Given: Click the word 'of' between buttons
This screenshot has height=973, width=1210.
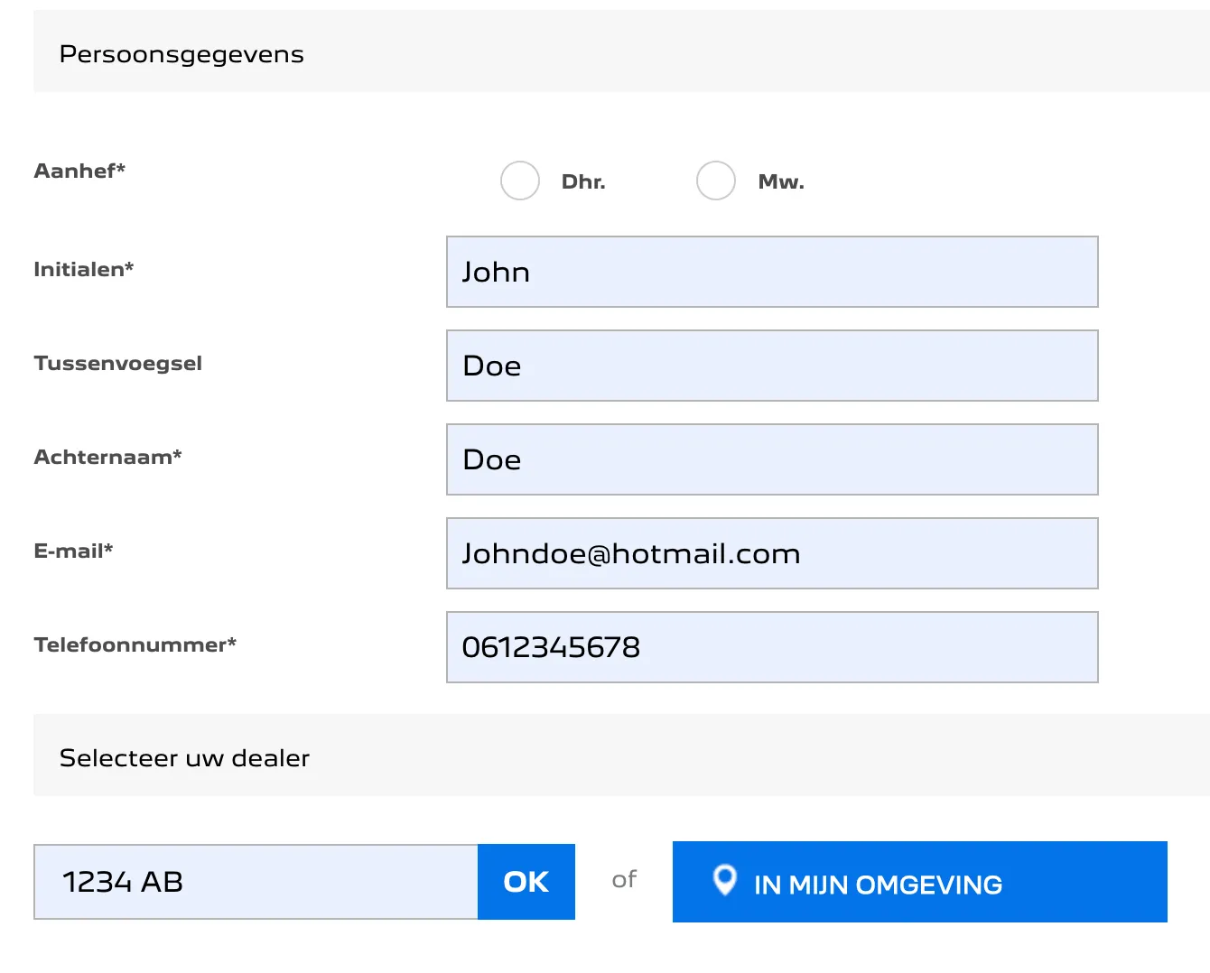Looking at the screenshot, I should coord(624,879).
